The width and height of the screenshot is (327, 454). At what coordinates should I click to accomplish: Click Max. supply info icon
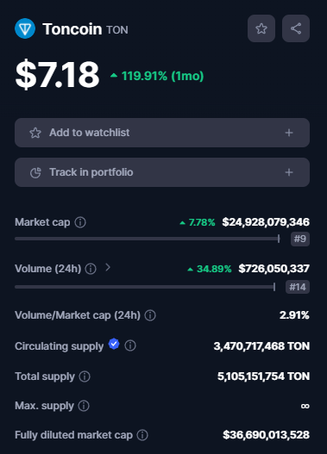(x=84, y=406)
